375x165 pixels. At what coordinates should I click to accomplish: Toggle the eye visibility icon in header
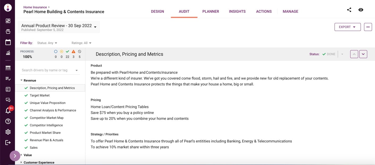361,10
